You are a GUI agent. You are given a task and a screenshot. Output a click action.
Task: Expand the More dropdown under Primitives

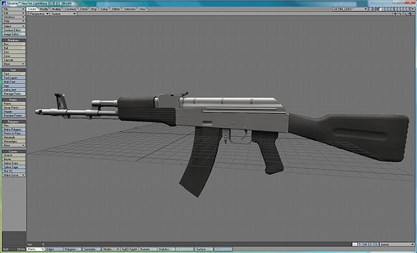tap(14, 64)
